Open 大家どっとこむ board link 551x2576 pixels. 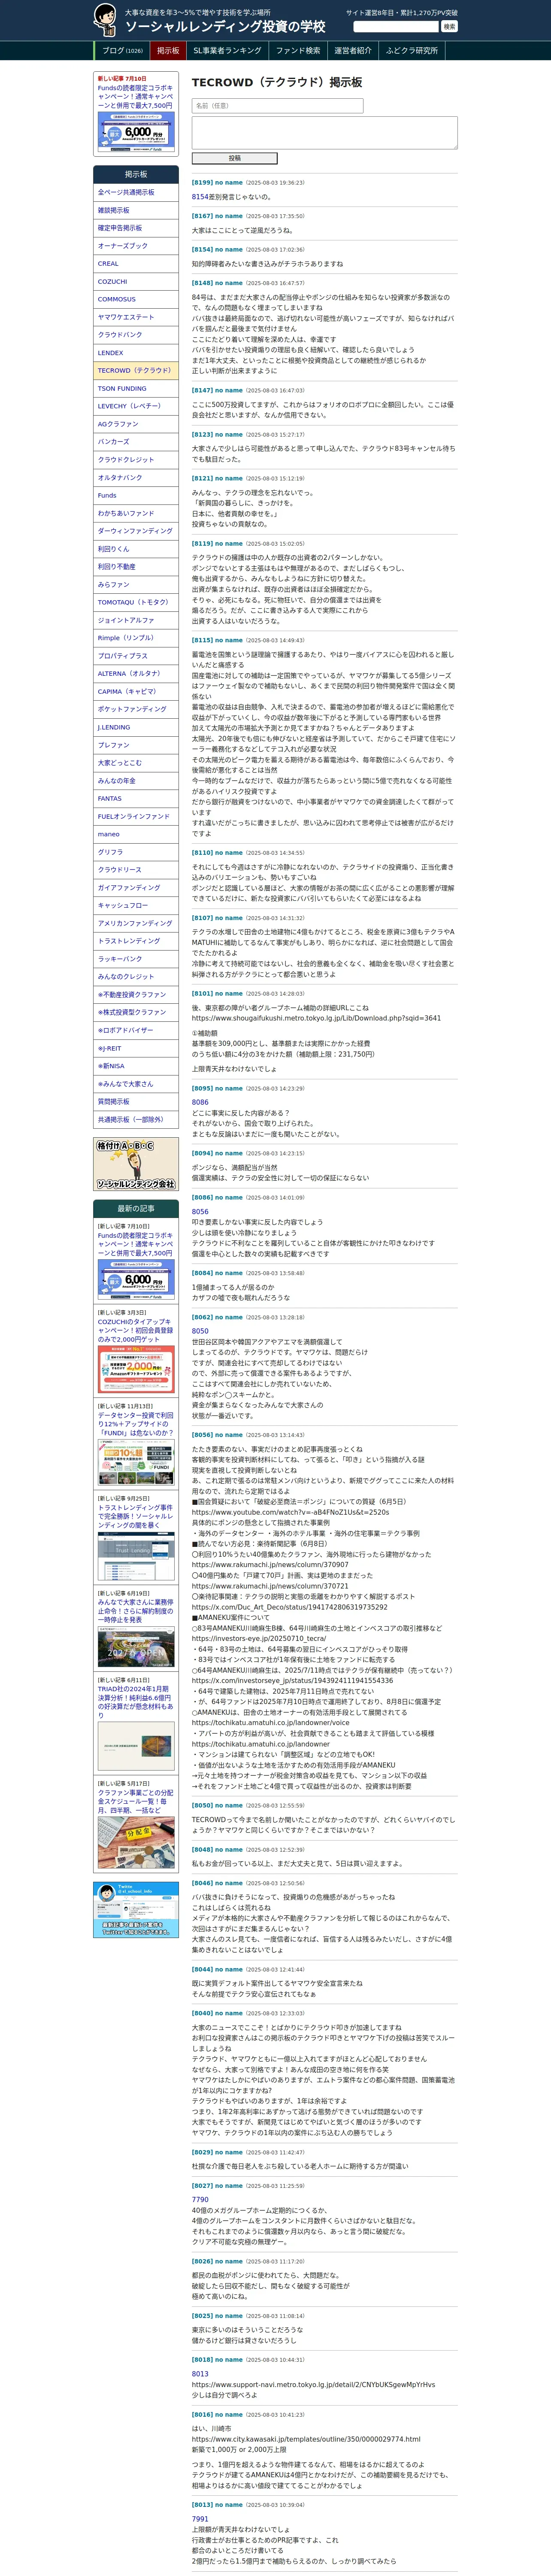point(136,763)
